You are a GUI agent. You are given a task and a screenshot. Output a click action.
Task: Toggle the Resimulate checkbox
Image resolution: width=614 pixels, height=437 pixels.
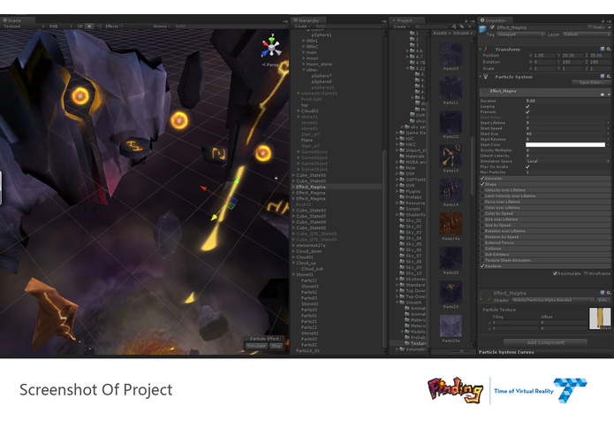coord(555,273)
